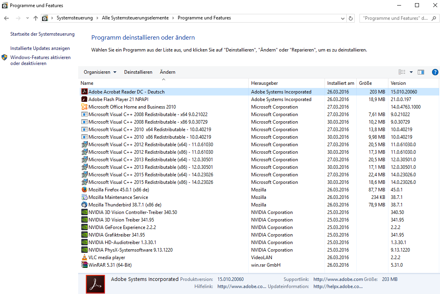
Task: Select the Visual C++ 2010 x86 Redistributable row
Action: [x=259, y=137]
